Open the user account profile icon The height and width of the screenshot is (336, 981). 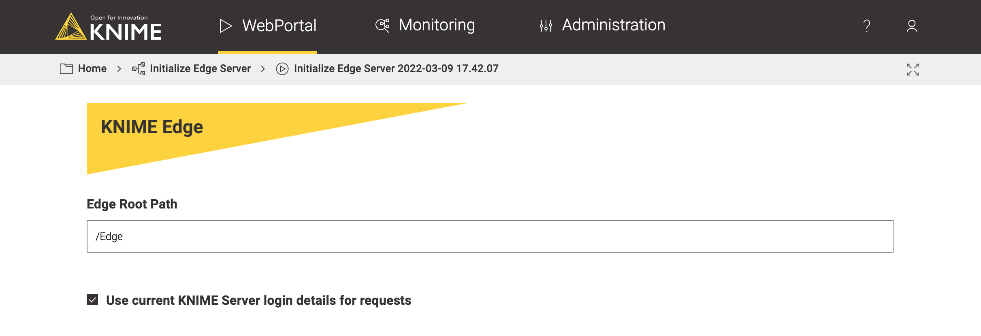pos(912,26)
